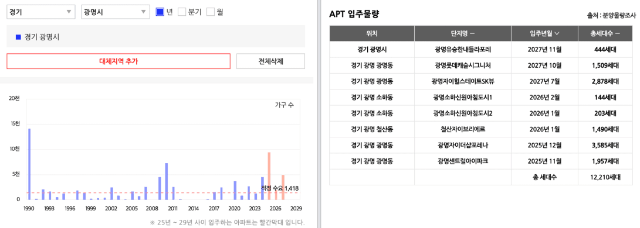Image resolution: width=640 pixels, height=228 pixels.
Task: Click the 144세대 household count
Action: click(x=605, y=98)
